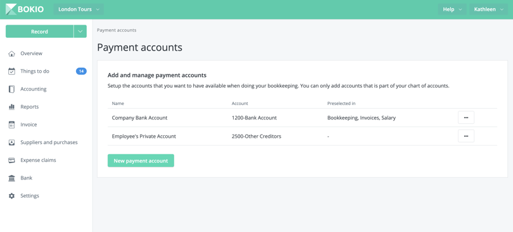The image size is (513, 232).
Task: Click the Payment accounts breadcrumb link
Action: (x=117, y=30)
